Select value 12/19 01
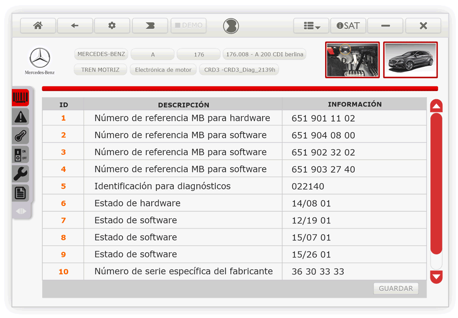This screenshot has width=458, height=318. [x=311, y=220]
